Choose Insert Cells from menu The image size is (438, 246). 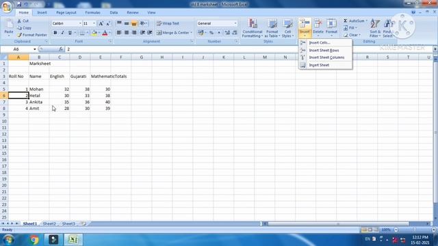(325, 42)
